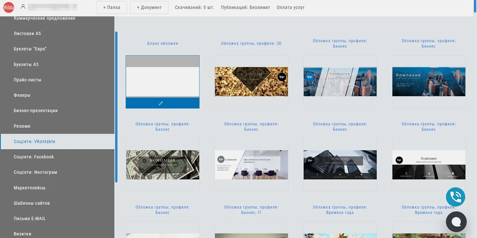Click the Бланк обложки title link

[162, 44]
